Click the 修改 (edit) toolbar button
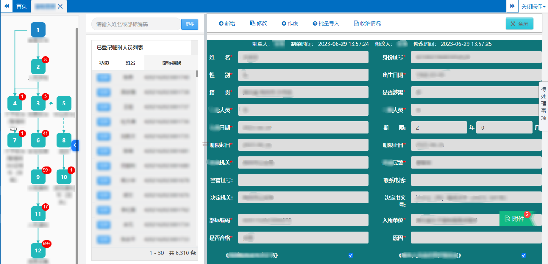The image size is (548, 264). (x=258, y=23)
